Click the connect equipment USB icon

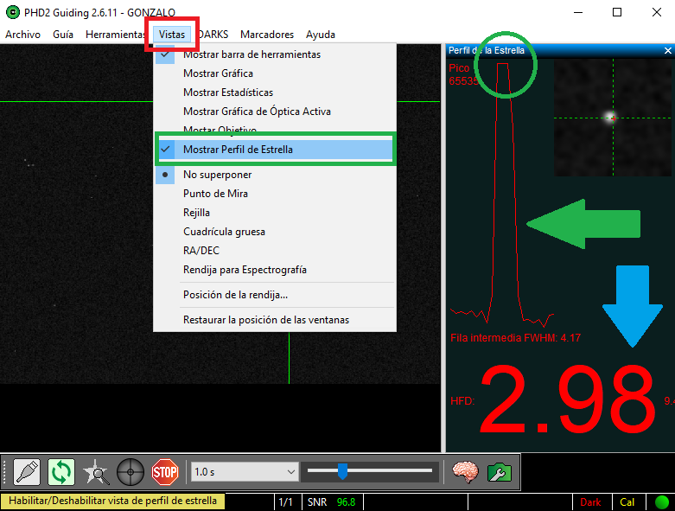click(x=27, y=472)
